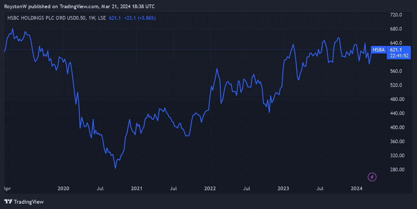Click the 480.00 price axis label
The height and width of the screenshot is (209, 417).
[397, 99]
